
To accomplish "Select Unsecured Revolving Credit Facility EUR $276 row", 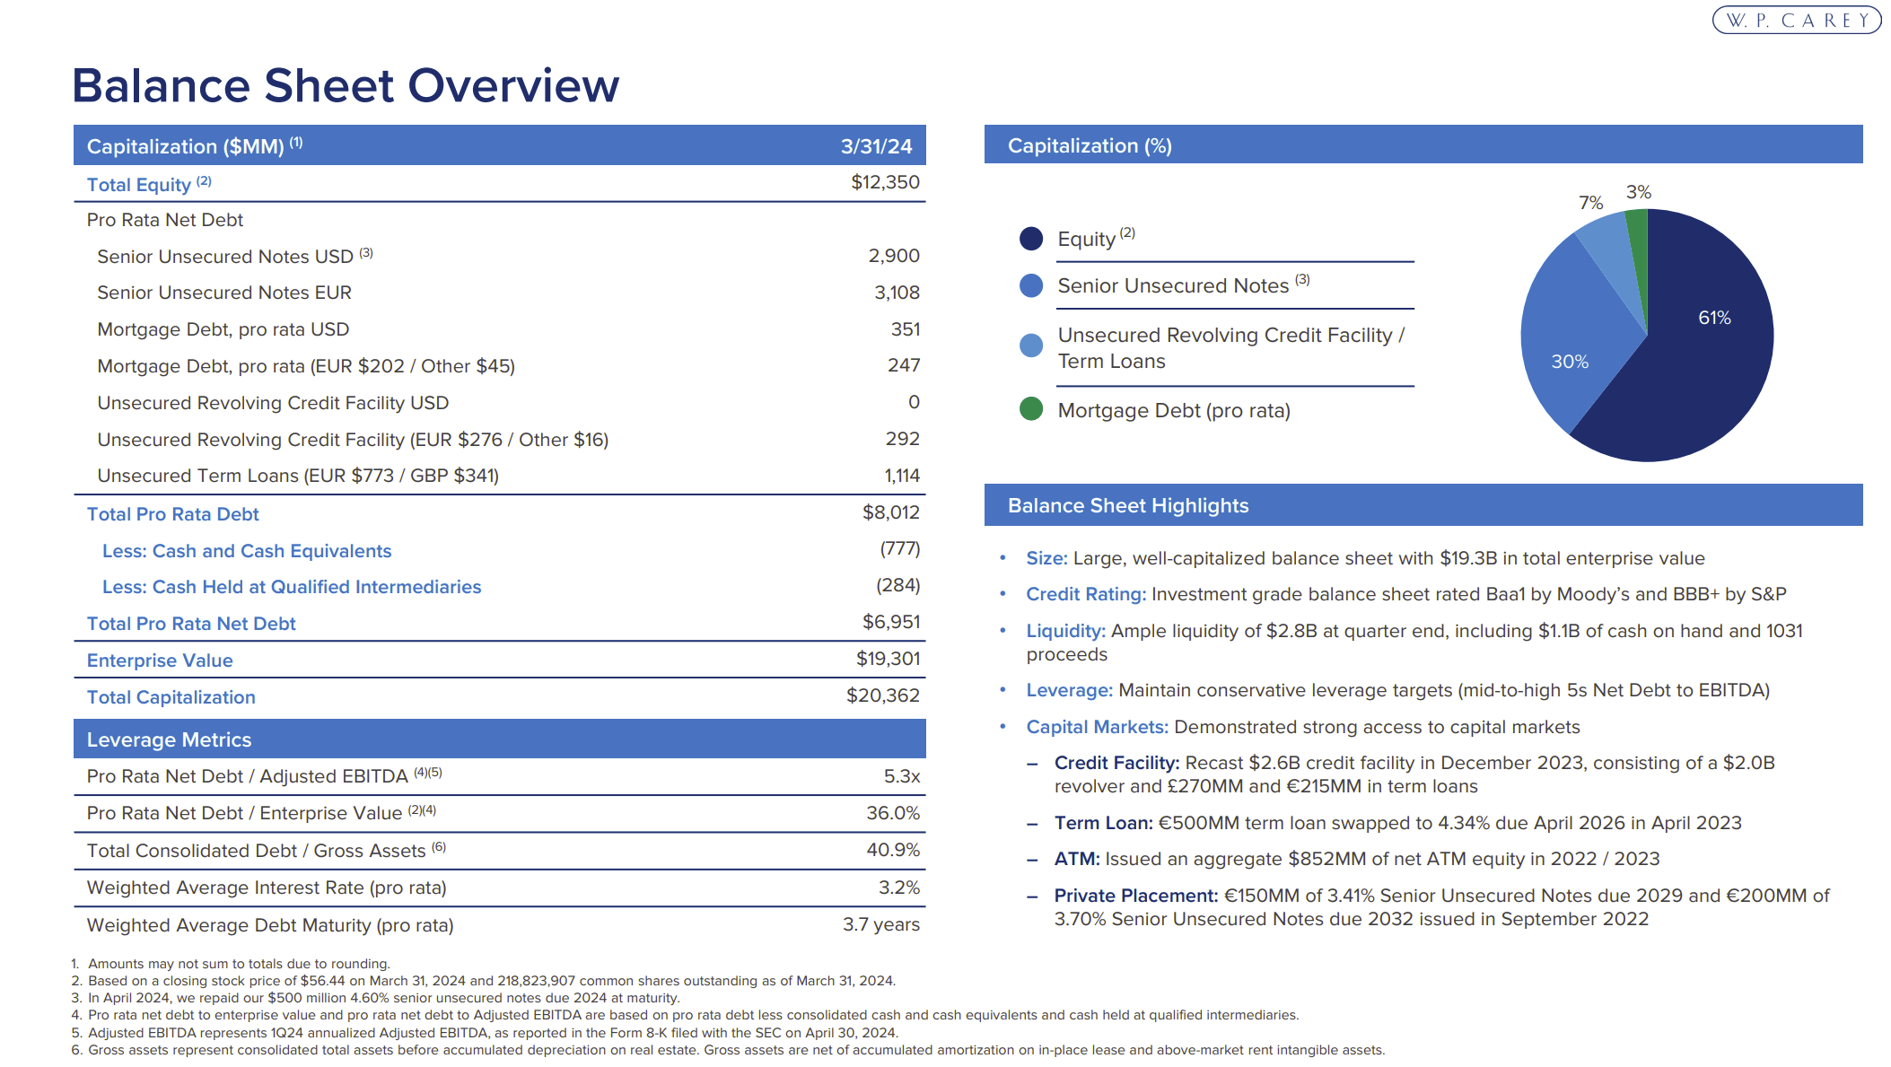I will (500, 440).
